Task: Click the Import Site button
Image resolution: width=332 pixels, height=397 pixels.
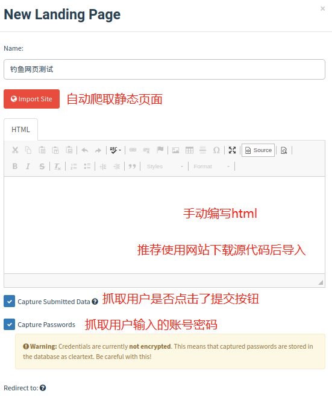Action: pyautogui.click(x=31, y=99)
